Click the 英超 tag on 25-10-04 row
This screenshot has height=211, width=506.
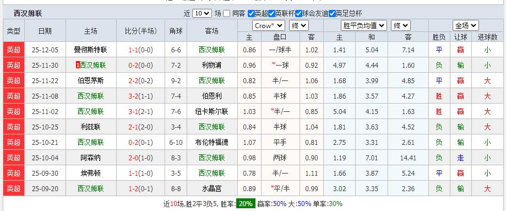[x=14, y=158]
